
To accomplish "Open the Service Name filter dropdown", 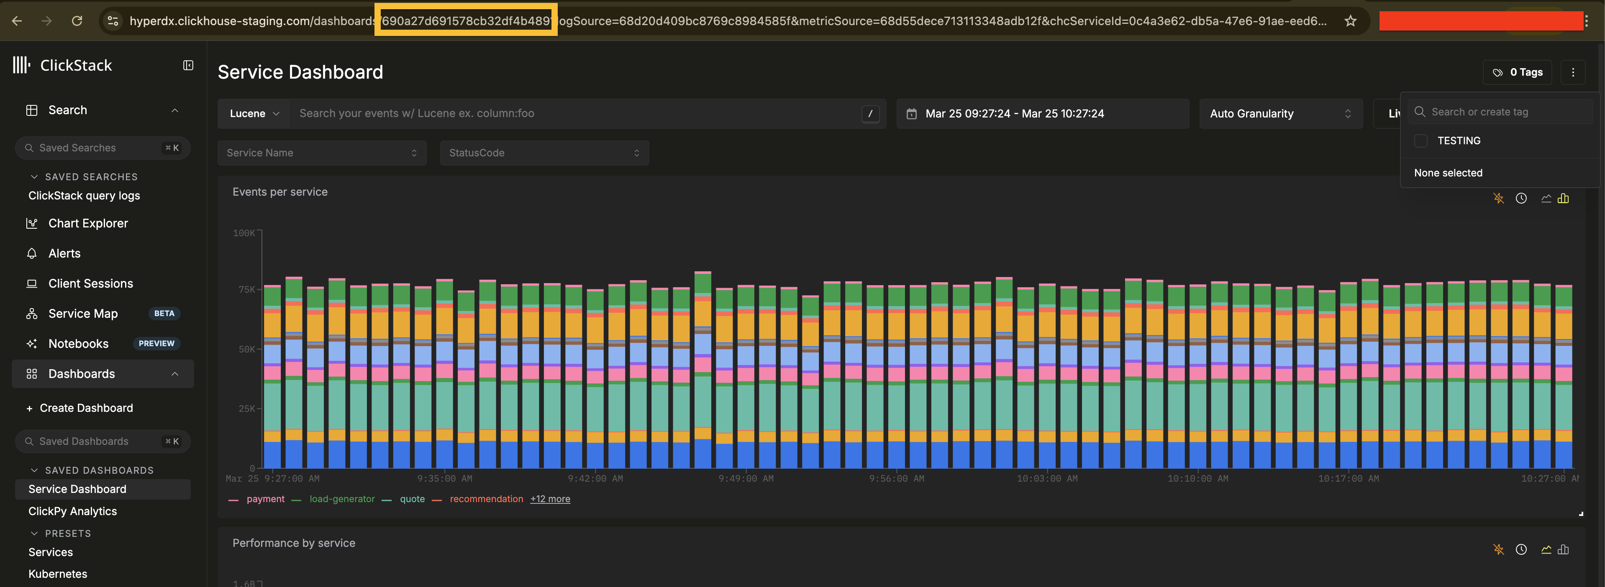I will [x=321, y=153].
